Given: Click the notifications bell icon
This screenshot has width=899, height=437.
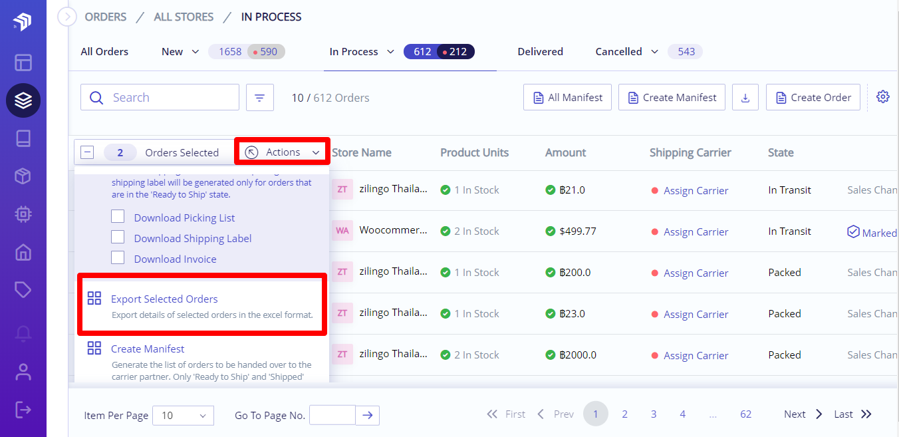Looking at the screenshot, I should coord(23,334).
